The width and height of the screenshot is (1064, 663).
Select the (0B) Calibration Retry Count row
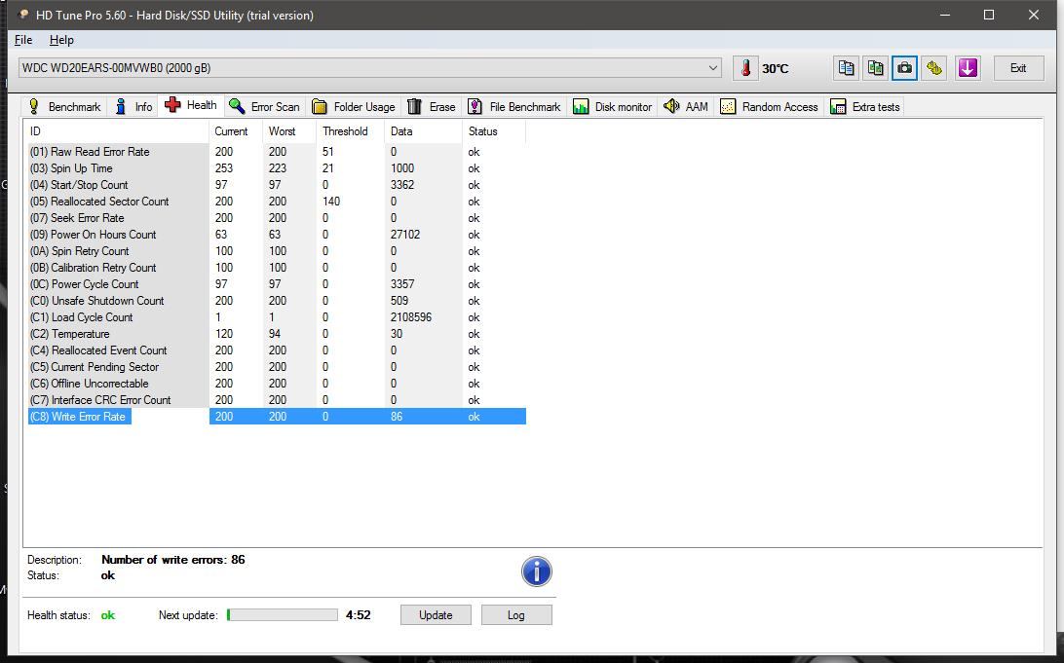[277, 268]
